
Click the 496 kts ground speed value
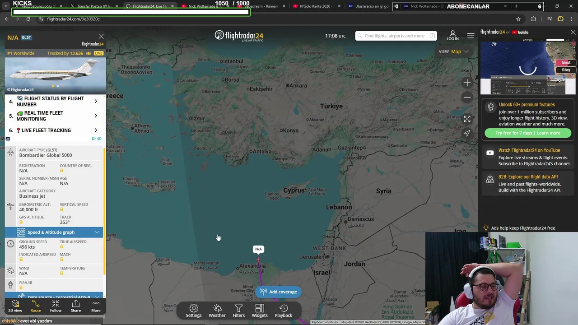27,247
